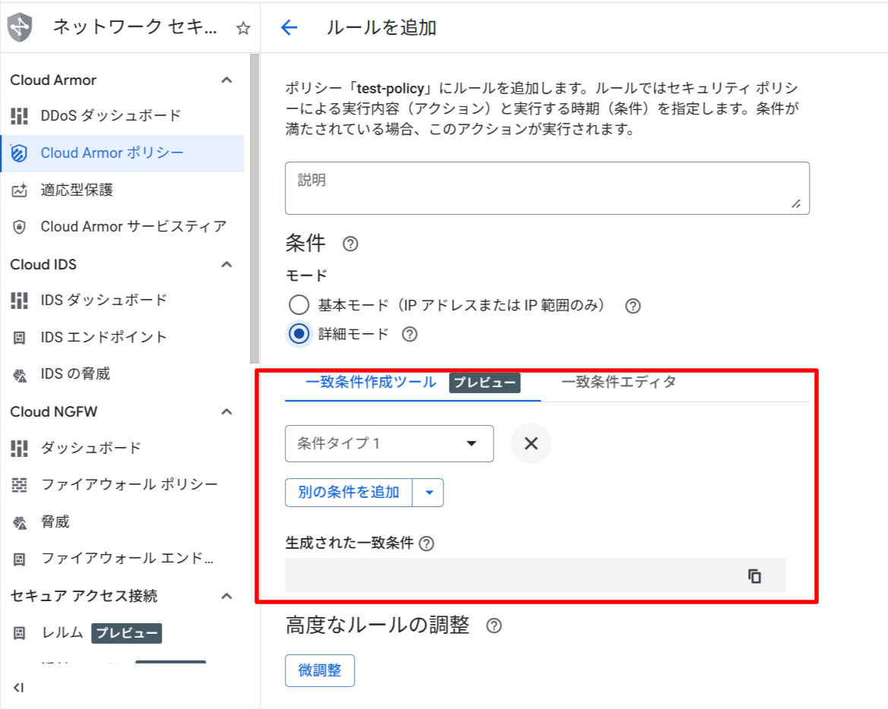Click the star to favorite ネットワーク セキュリティ
888x709 pixels.
click(x=242, y=27)
